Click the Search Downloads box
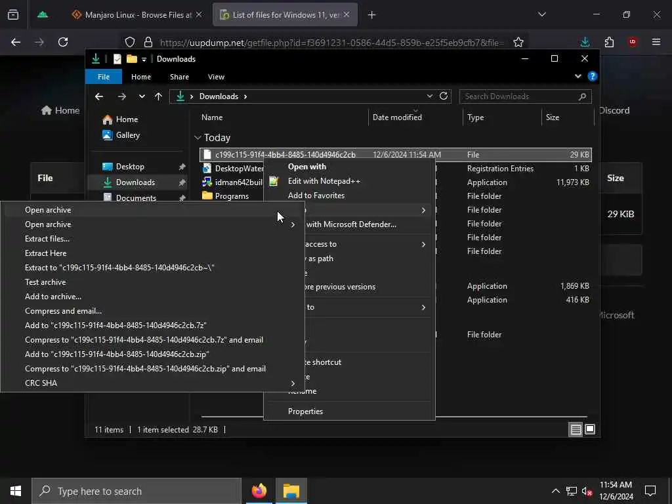 (x=526, y=96)
